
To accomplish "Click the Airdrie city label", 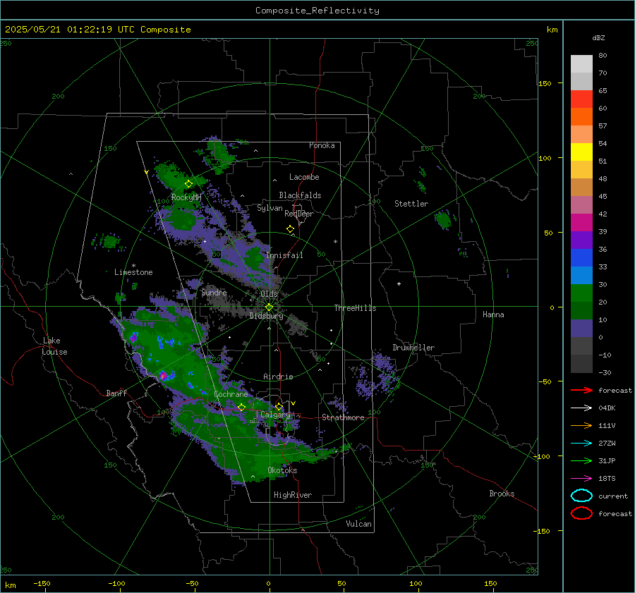I will tap(278, 377).
